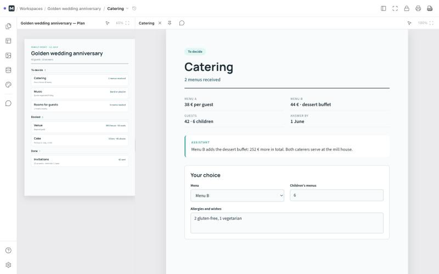This screenshot has height=274, width=439.
Task: Export as PDF icon
Action: tap(430, 8)
